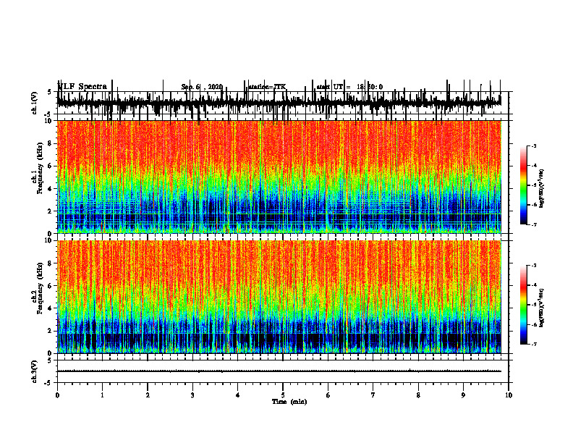Click the 4 minute tick label on time axis
This screenshot has height=443, width=573.
click(x=237, y=395)
